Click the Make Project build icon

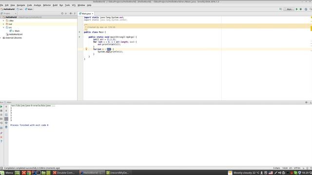[x=281, y=9]
